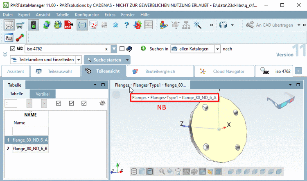Open the 3D view panel dropdown arrow
Screen dimensions: 307x181
[x=290, y=85]
